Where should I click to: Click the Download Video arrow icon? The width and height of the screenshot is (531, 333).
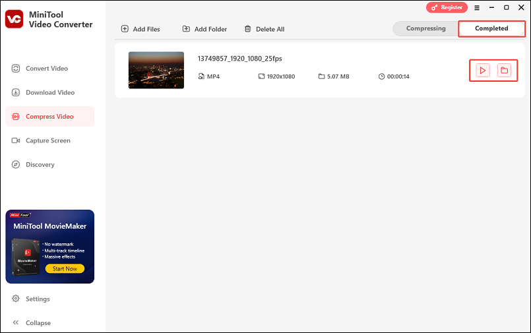[16, 92]
